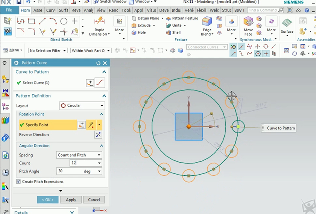Screen dimensions: 316x214
Task: Open the Surface tool
Action: (x=287, y=24)
